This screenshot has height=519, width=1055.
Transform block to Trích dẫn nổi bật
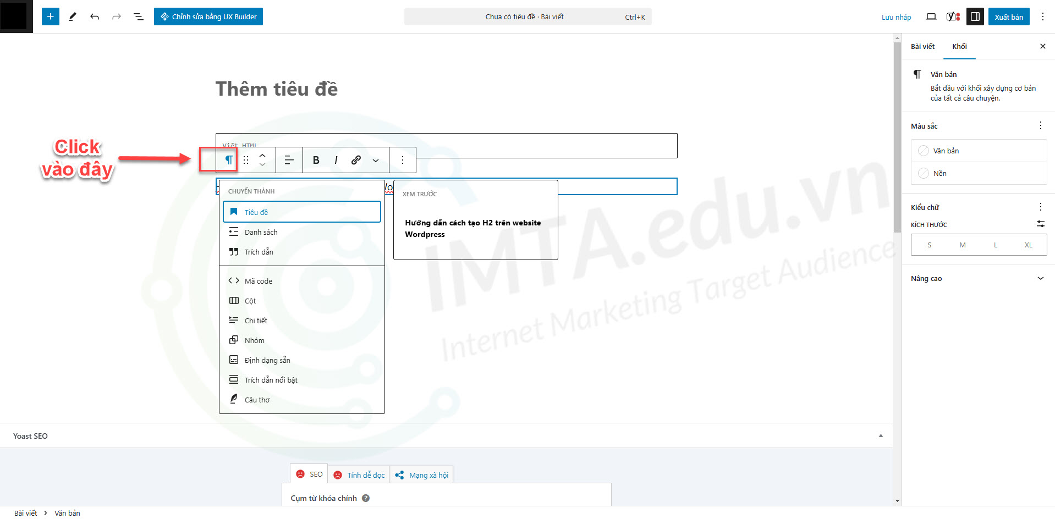(302, 380)
